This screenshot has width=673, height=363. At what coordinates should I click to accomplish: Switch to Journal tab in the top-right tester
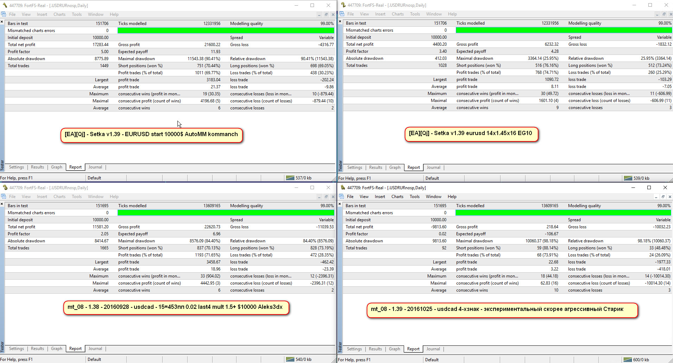pyautogui.click(x=434, y=167)
